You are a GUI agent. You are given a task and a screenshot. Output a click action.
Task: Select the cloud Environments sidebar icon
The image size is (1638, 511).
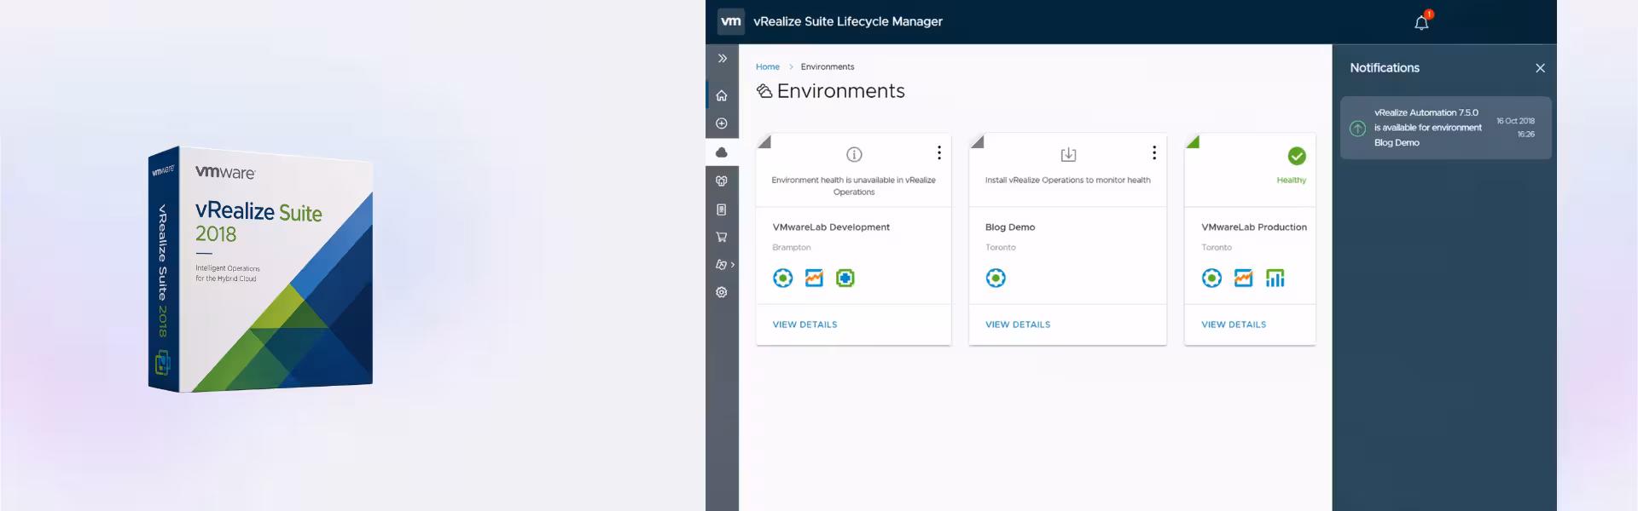pyautogui.click(x=722, y=152)
